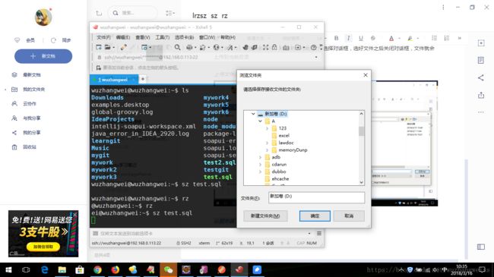Open WeChat from the taskbar
494x277 pixels.
[x=168, y=269]
